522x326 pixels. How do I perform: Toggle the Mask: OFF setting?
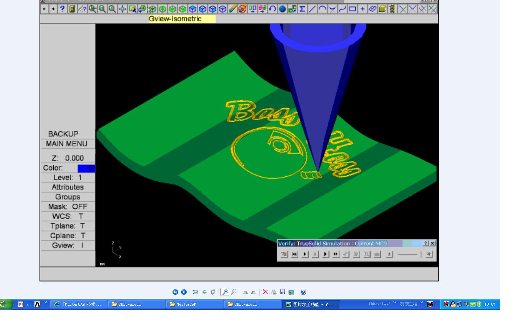pos(68,206)
